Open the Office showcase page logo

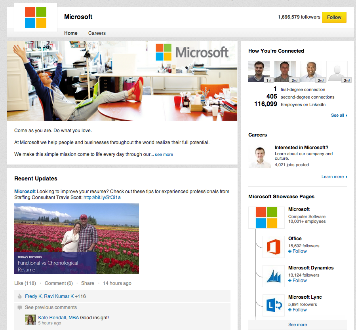click(x=274, y=247)
